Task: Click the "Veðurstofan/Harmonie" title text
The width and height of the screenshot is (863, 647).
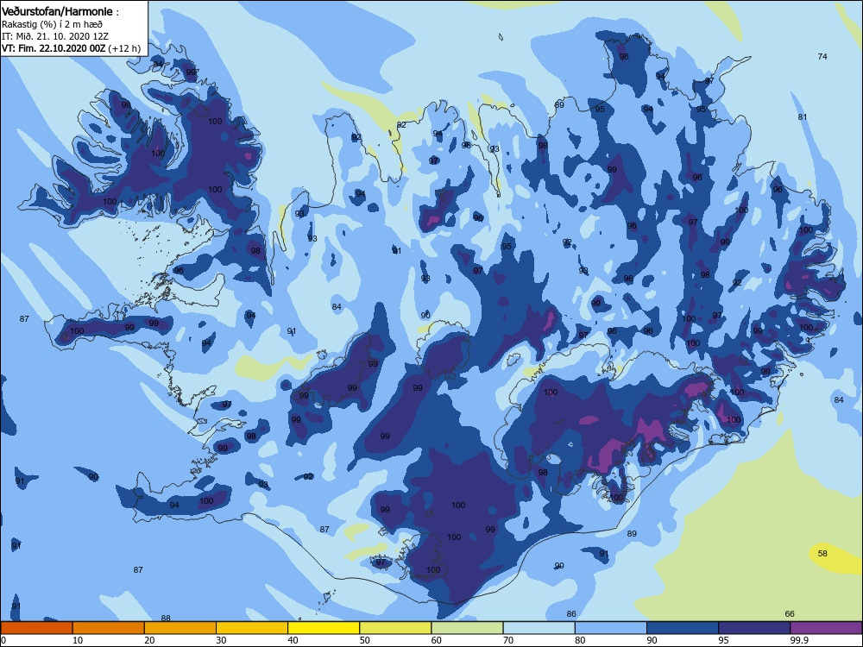Action: tap(57, 11)
